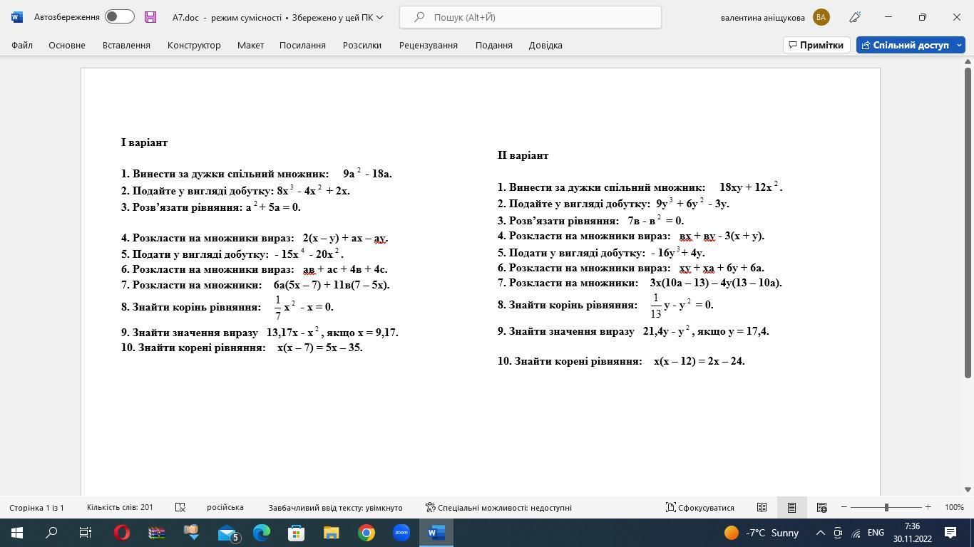This screenshot has width=974, height=547.
Task: Open File Explorer folder icon
Action: pos(332,533)
